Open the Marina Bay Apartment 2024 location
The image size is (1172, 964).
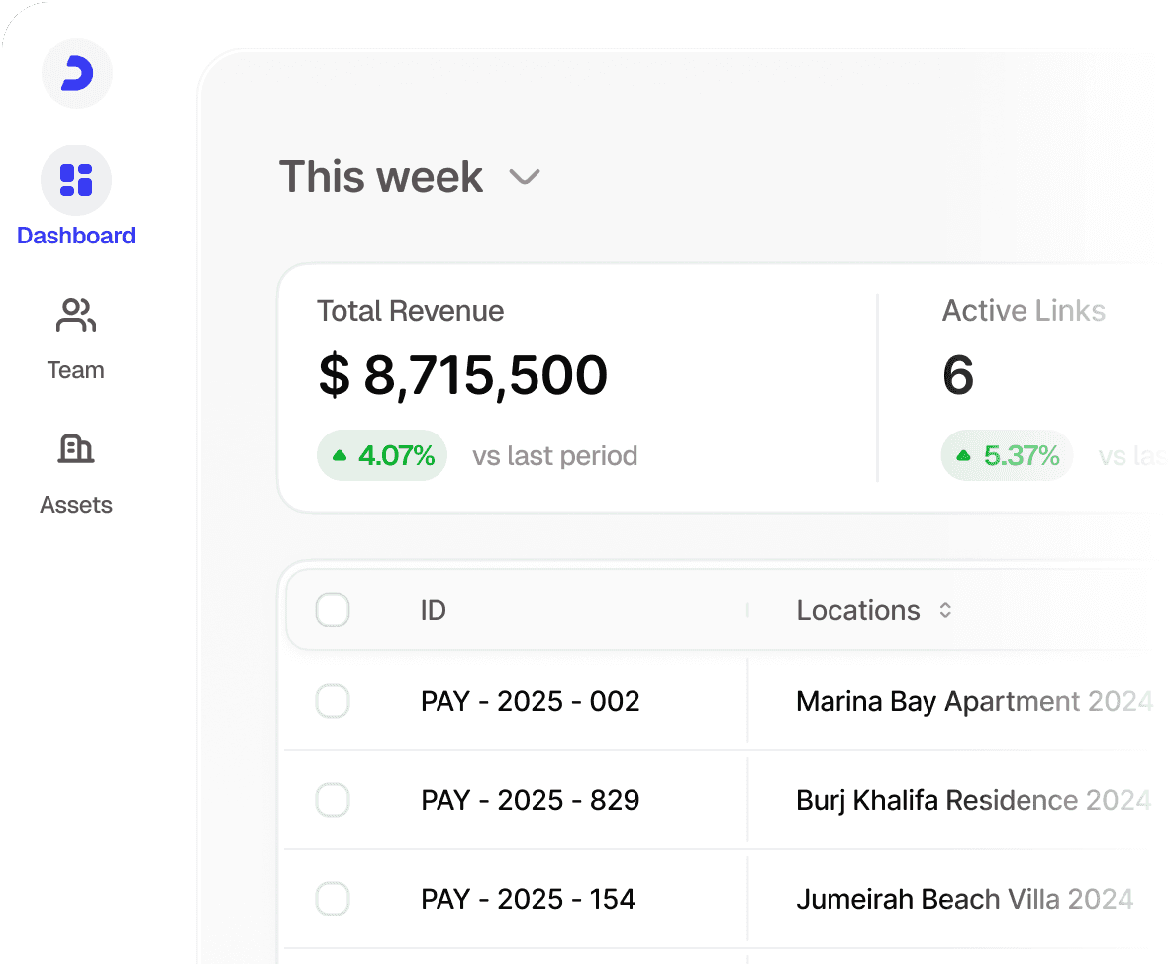click(x=975, y=701)
